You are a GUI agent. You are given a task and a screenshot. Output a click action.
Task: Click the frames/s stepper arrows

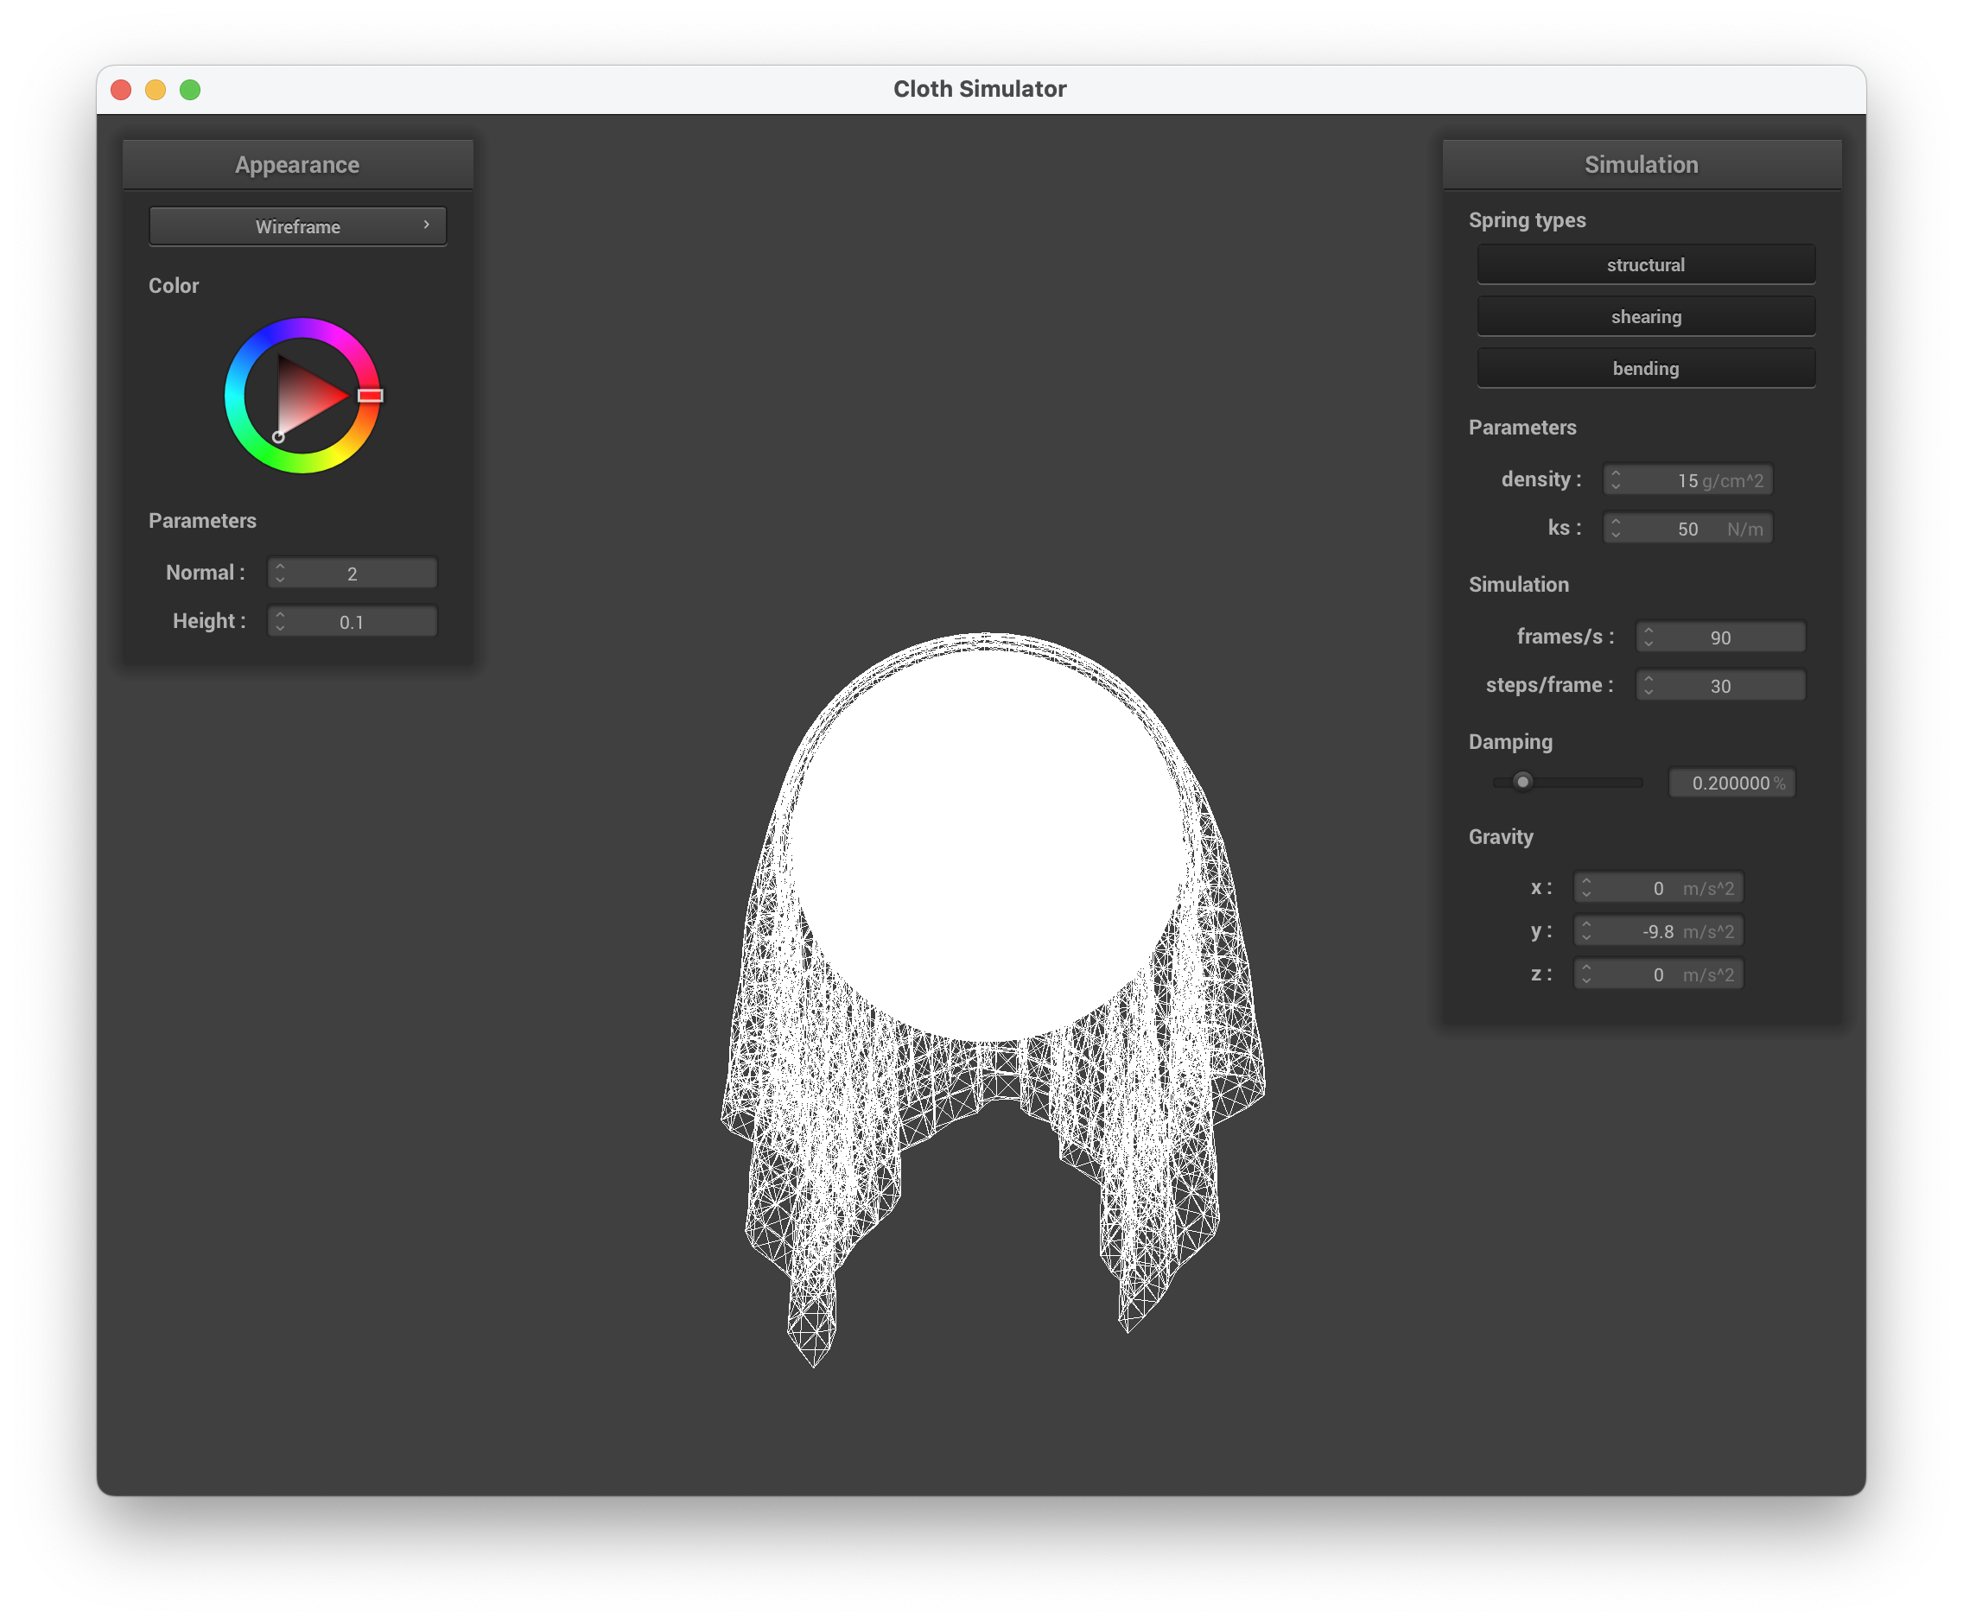(x=1648, y=637)
